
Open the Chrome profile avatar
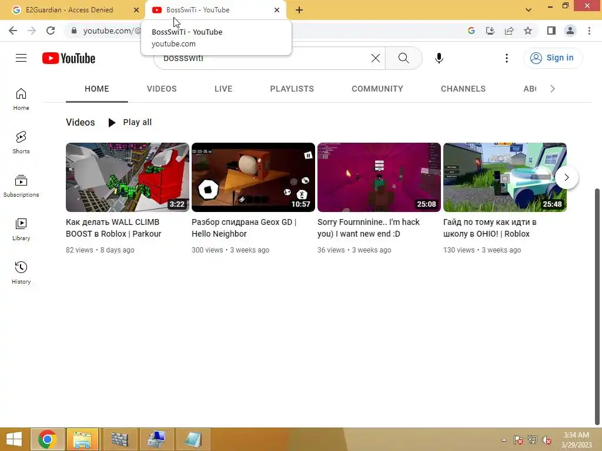[x=570, y=31]
